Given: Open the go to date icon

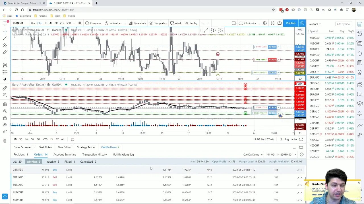Looking at the screenshot, I should pyautogui.click(x=72, y=139).
